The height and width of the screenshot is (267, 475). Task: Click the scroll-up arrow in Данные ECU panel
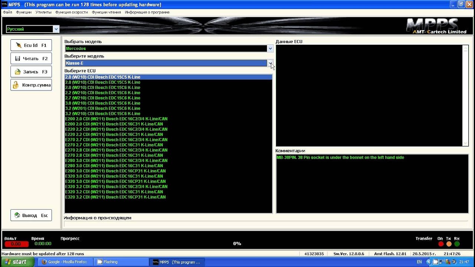[x=466, y=48]
